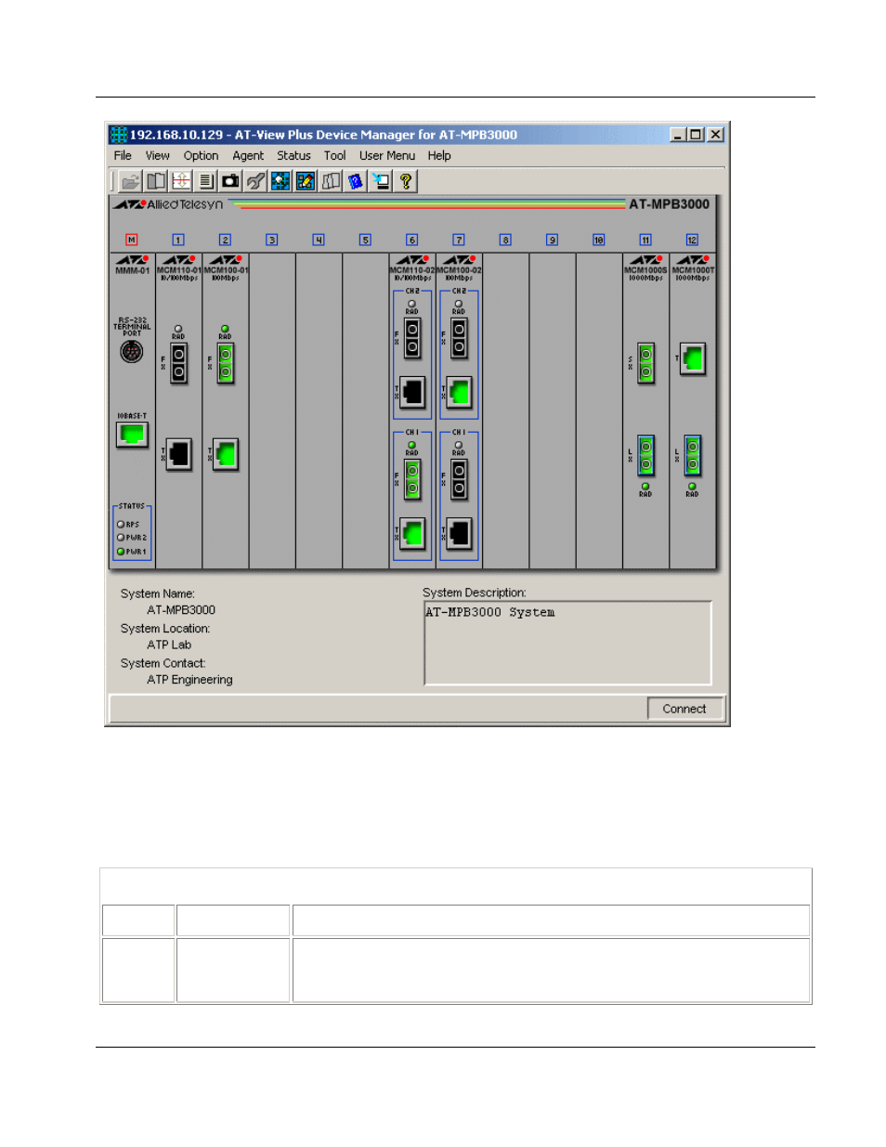Screen dimensions: 886x1147
Task: Click the wrench configuration toolbar icon
Action: pyautogui.click(x=255, y=181)
